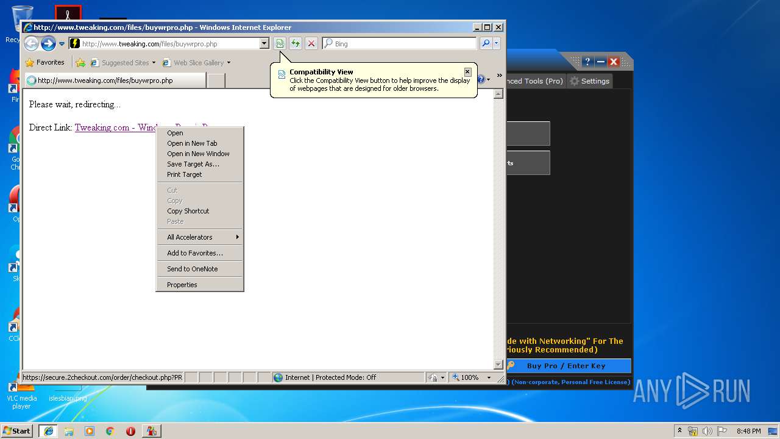Open zoom level dropdown arrow
The height and width of the screenshot is (439, 780).
click(489, 377)
